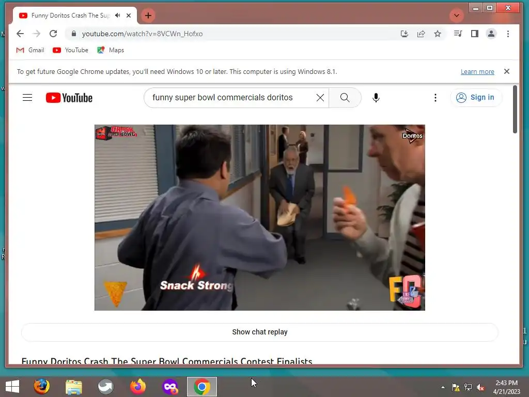
Task: Click the Learn more link
Action: [x=477, y=71]
